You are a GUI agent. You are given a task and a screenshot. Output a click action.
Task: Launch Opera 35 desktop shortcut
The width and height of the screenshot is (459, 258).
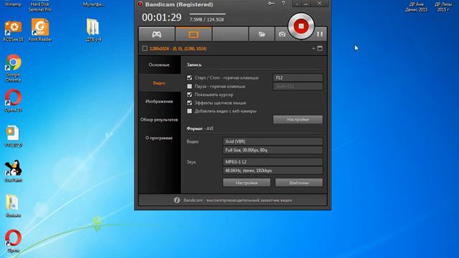pos(13,101)
